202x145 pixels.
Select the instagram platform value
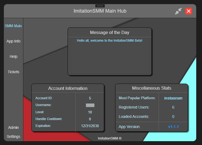(x=173, y=98)
